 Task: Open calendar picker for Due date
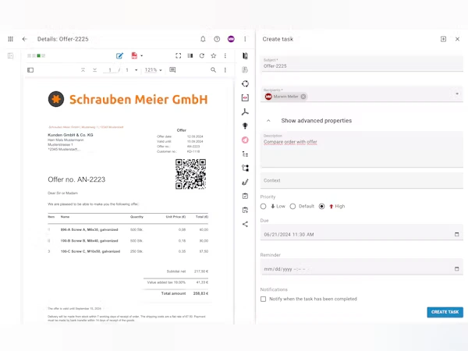click(456, 234)
